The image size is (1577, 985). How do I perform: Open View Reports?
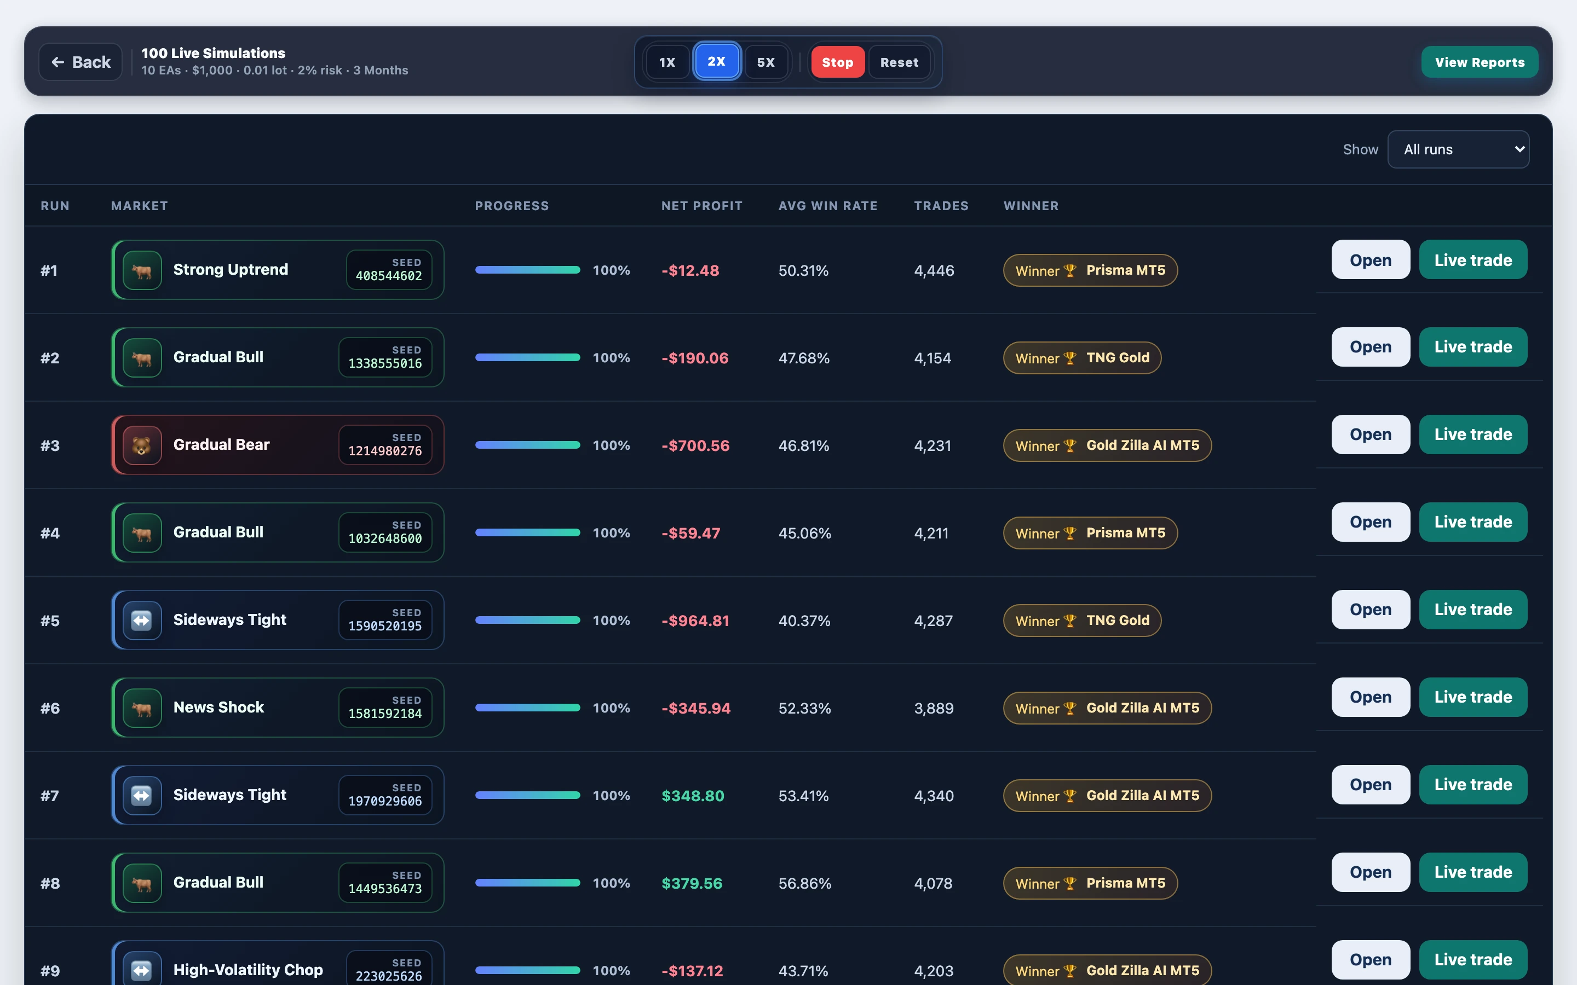pos(1479,62)
